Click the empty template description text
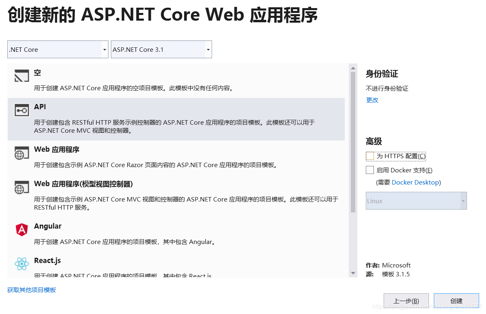This screenshot has width=486, height=314. click(x=134, y=88)
